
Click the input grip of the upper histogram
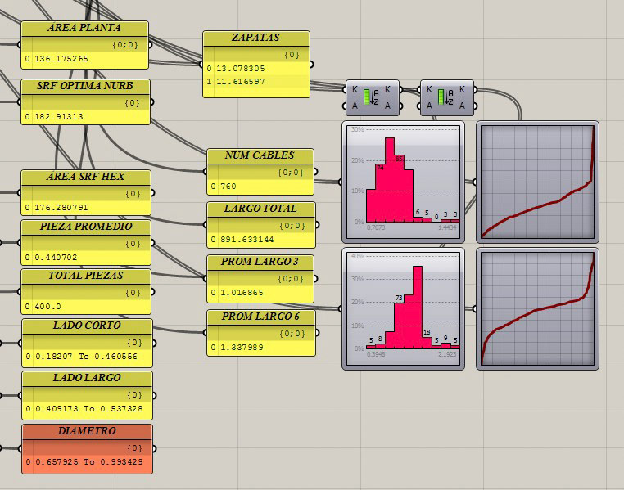(x=341, y=182)
